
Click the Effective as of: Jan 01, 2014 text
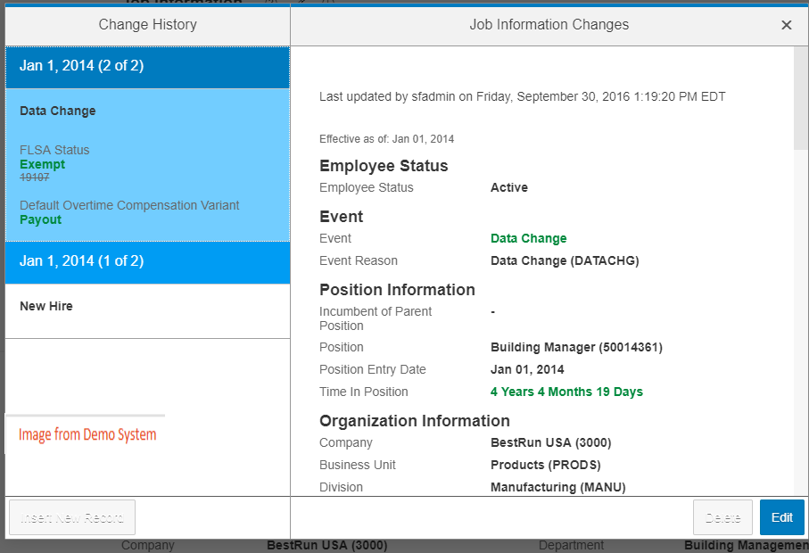point(386,139)
